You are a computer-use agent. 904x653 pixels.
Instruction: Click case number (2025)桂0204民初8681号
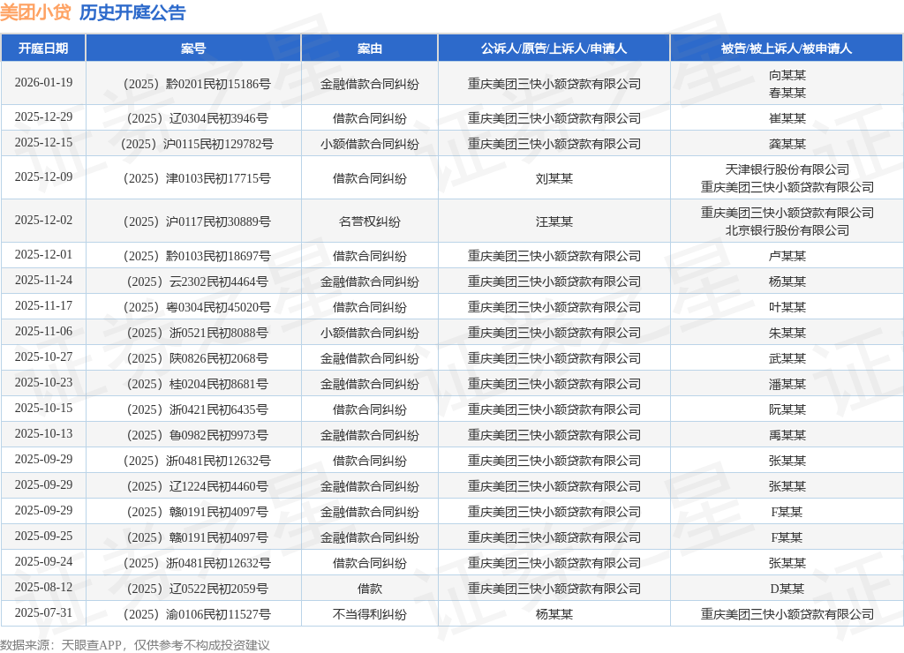(197, 384)
